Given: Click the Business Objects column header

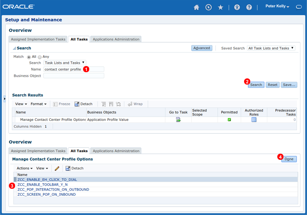Looking at the screenshot, I should [126, 112].
